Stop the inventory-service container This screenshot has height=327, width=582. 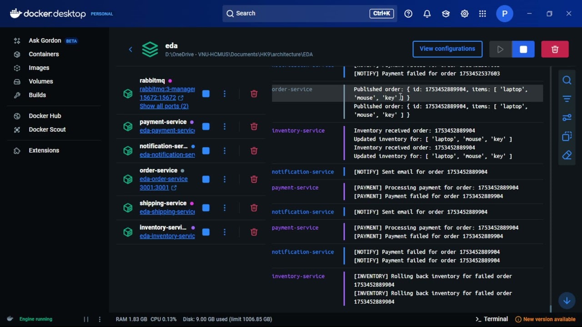tap(206, 232)
